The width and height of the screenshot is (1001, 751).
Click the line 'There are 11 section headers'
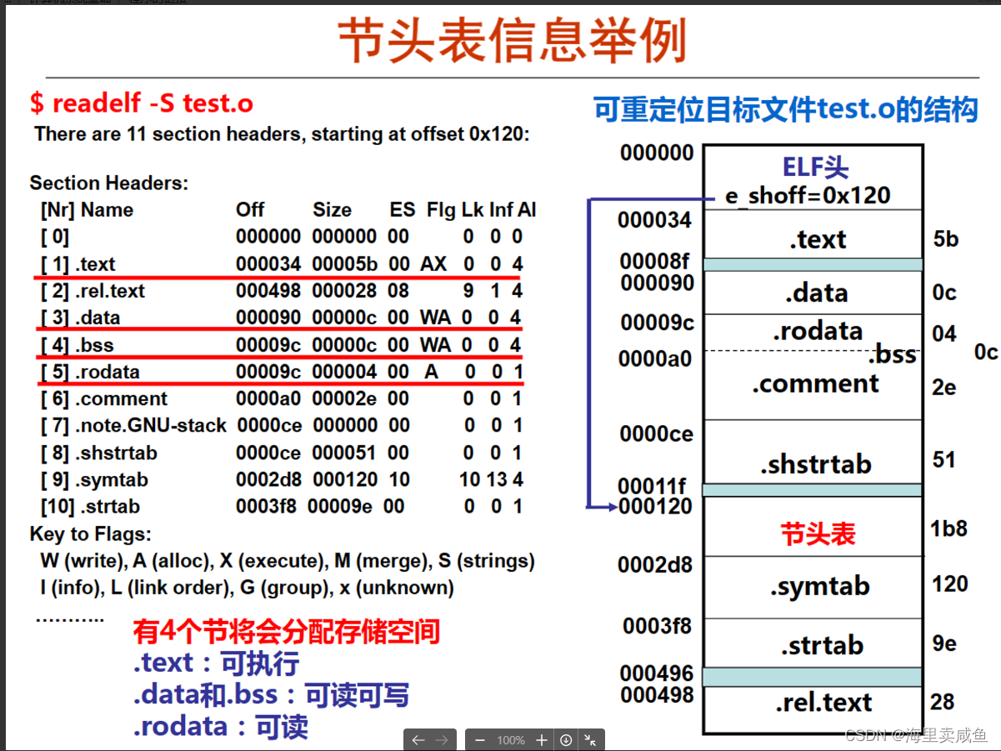click(x=282, y=134)
